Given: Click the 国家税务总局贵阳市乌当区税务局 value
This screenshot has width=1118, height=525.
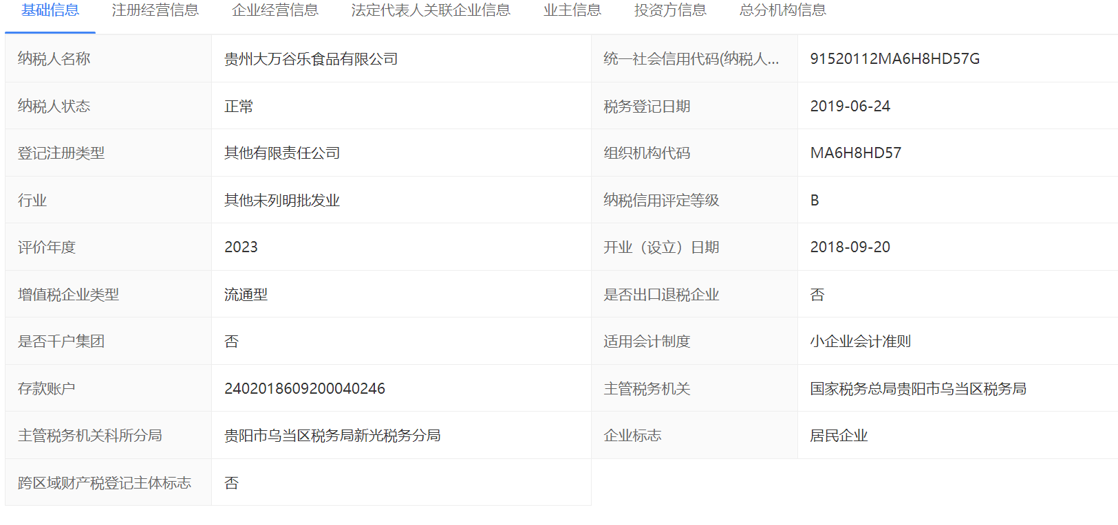Looking at the screenshot, I should tap(918, 389).
